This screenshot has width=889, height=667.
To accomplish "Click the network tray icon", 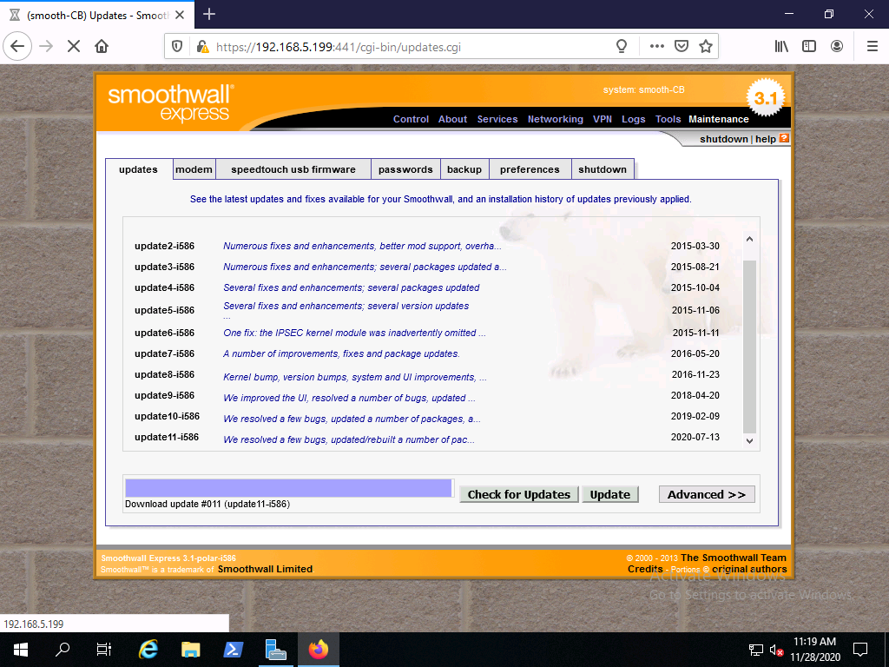I will point(756,650).
